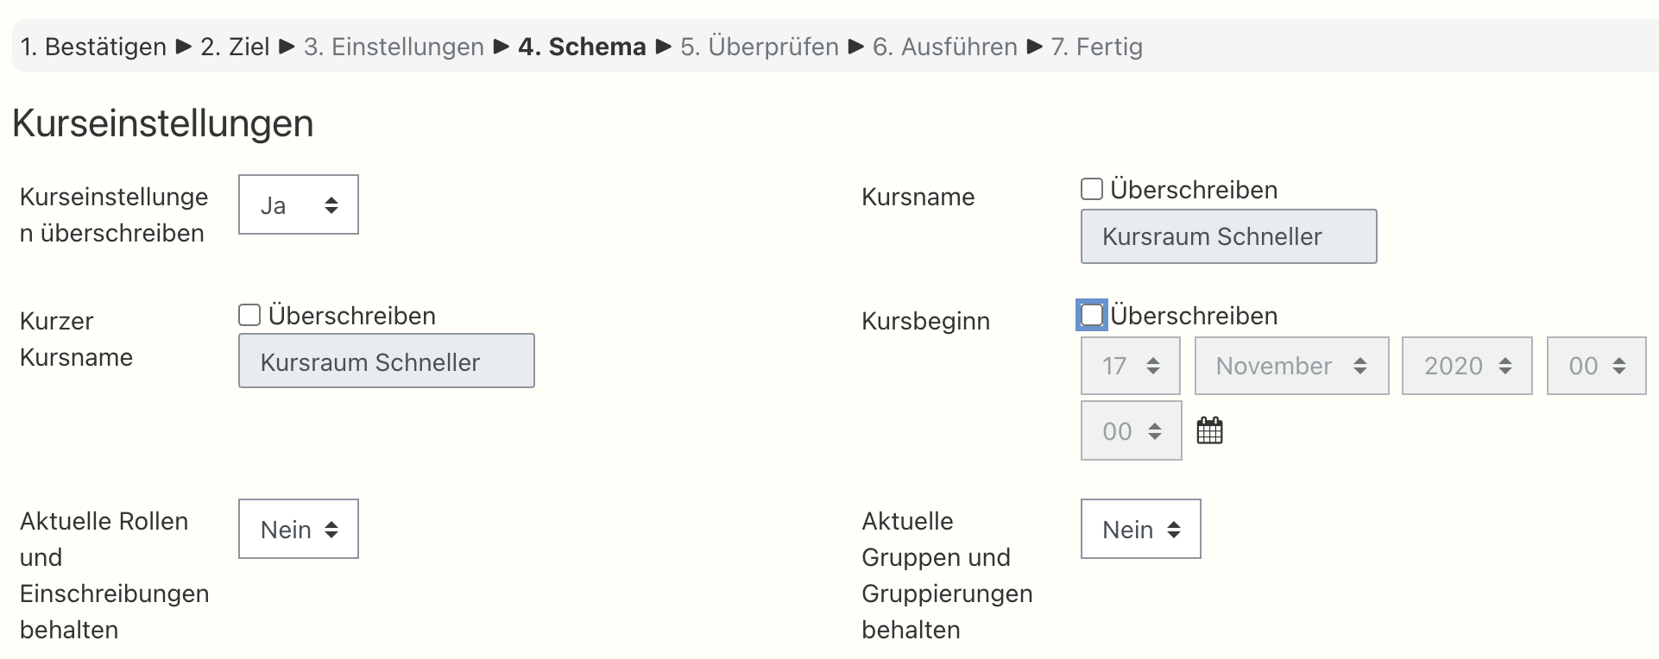Screen dimensions: 1659x659
Task: Open the Kursbeginn day dropdown showing 17
Action: coord(1130,367)
